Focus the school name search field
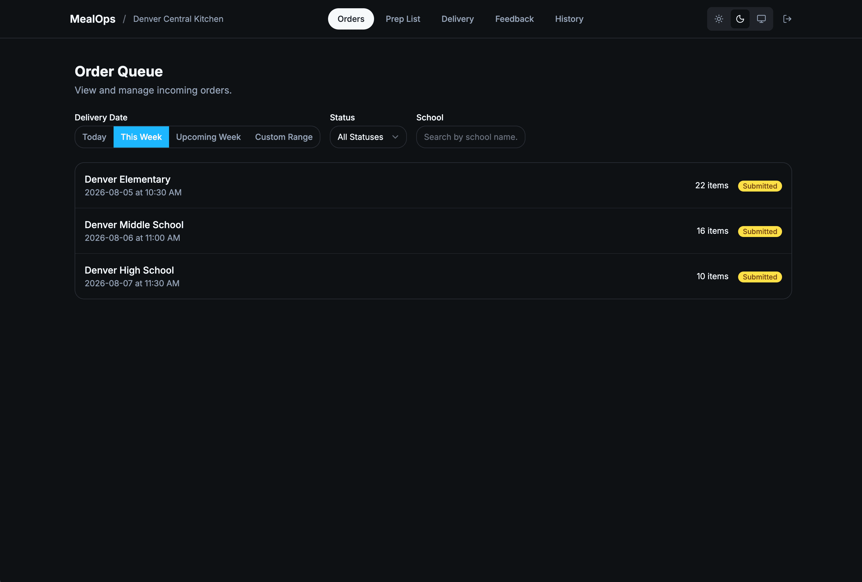Screen dimensions: 862x582 pos(470,137)
